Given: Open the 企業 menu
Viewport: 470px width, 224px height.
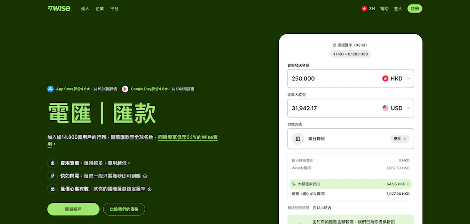Looking at the screenshot, I should click(100, 8).
